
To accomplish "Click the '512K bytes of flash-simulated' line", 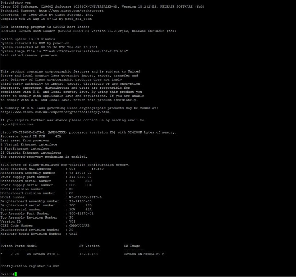I will [x=65, y=165].
